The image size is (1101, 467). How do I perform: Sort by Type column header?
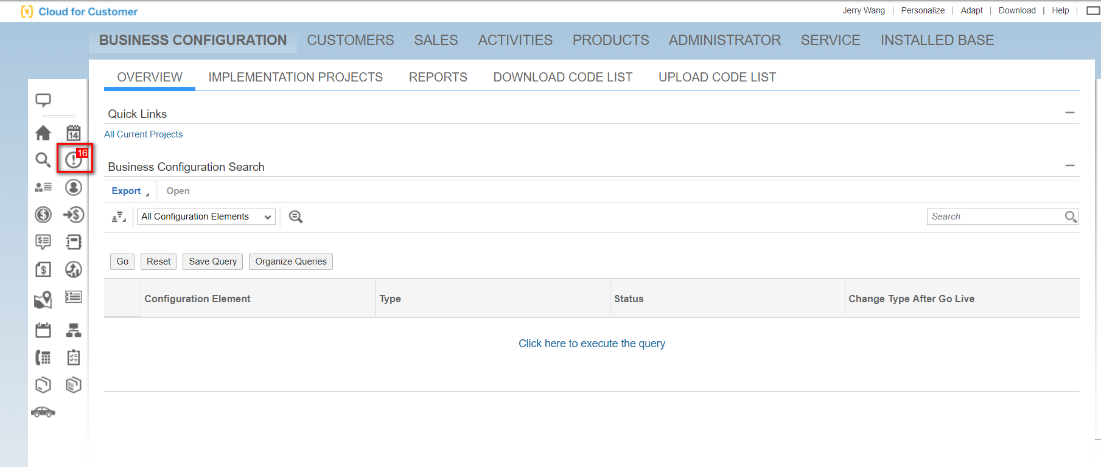492,299
